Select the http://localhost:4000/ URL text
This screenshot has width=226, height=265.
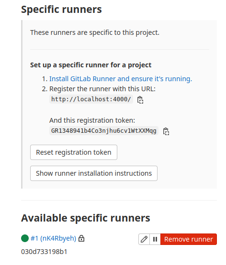tap(91, 99)
